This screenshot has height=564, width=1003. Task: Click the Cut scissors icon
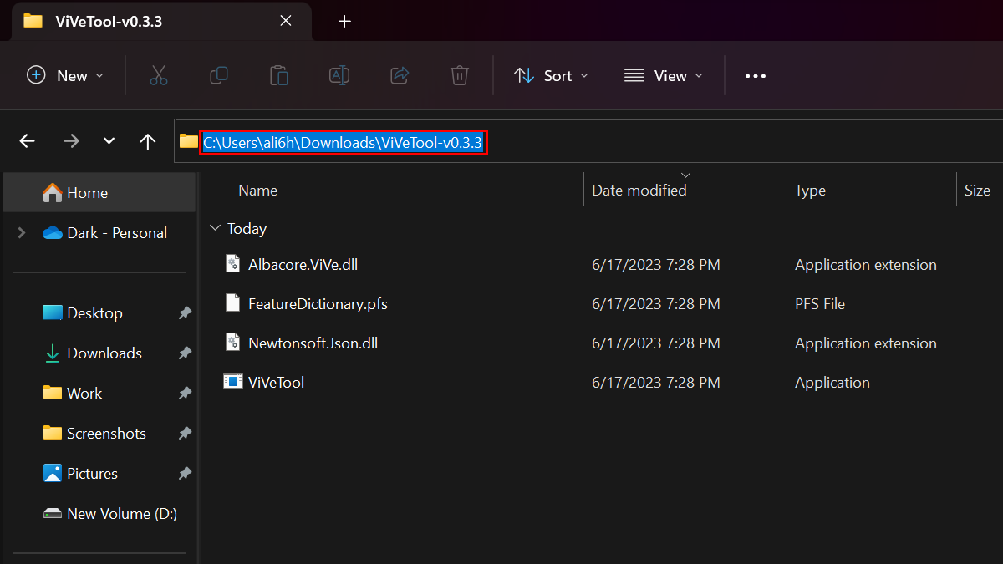pos(159,75)
